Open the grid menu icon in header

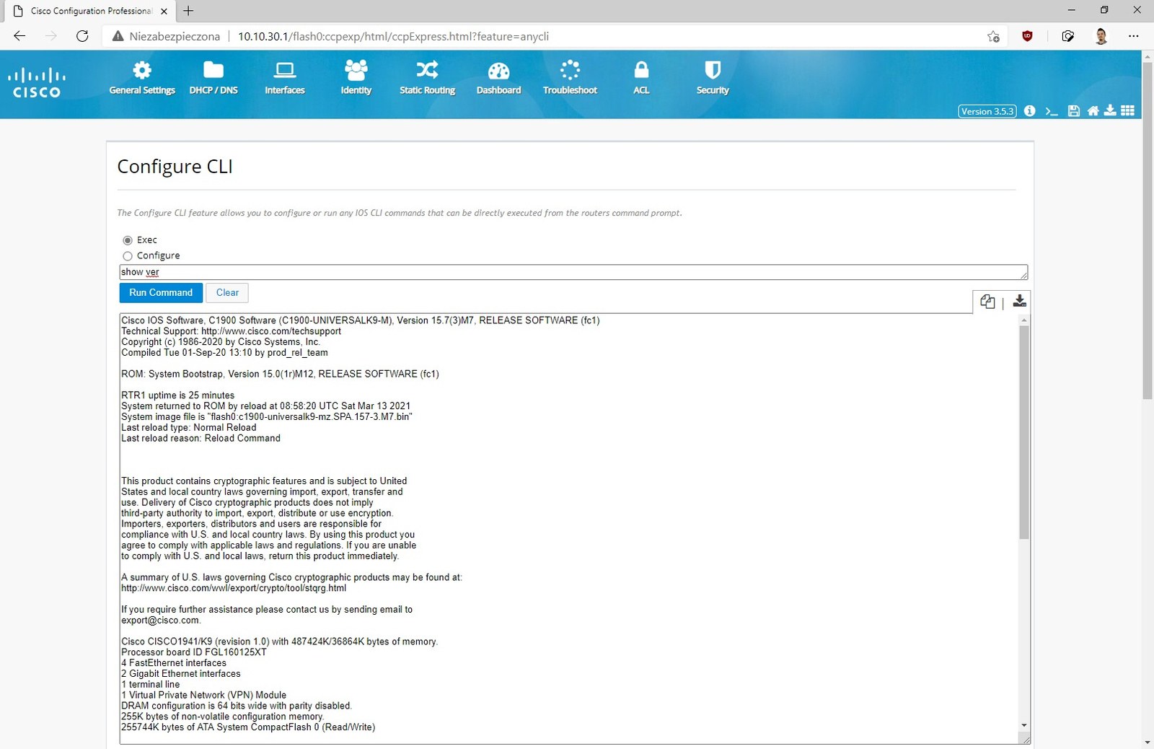click(x=1128, y=111)
